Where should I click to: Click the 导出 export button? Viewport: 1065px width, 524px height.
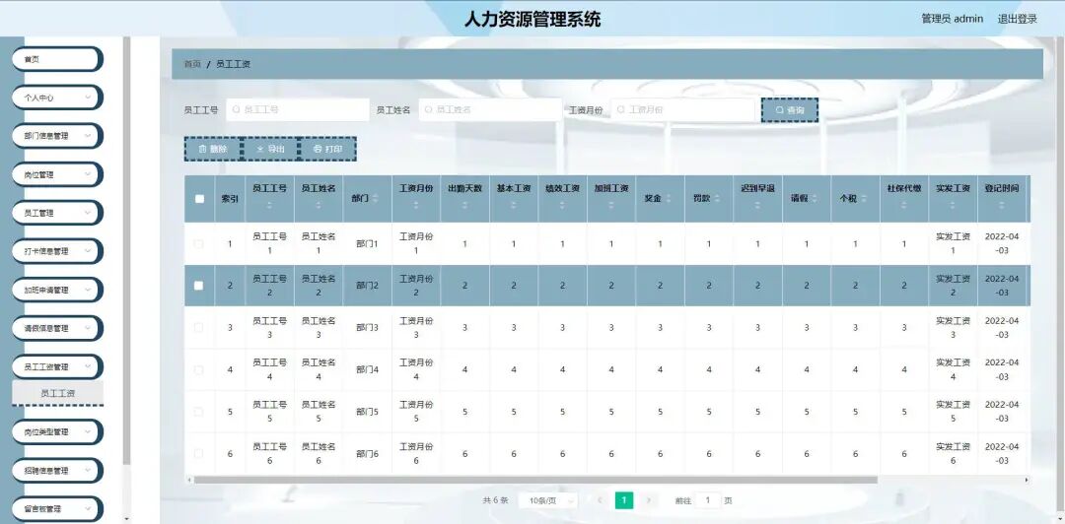(x=270, y=149)
